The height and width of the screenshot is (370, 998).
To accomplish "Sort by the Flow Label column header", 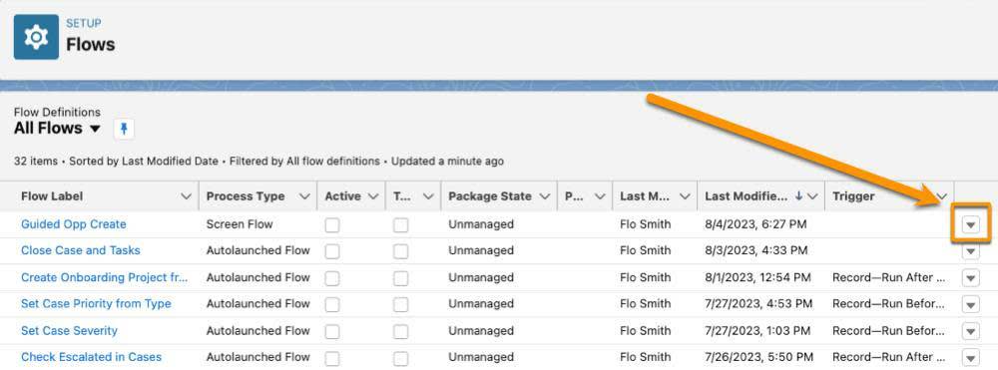I will pos(52,196).
